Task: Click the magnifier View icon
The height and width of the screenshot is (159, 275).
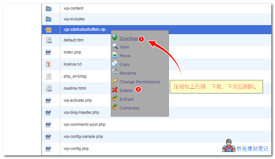Action: pyautogui.click(x=115, y=47)
